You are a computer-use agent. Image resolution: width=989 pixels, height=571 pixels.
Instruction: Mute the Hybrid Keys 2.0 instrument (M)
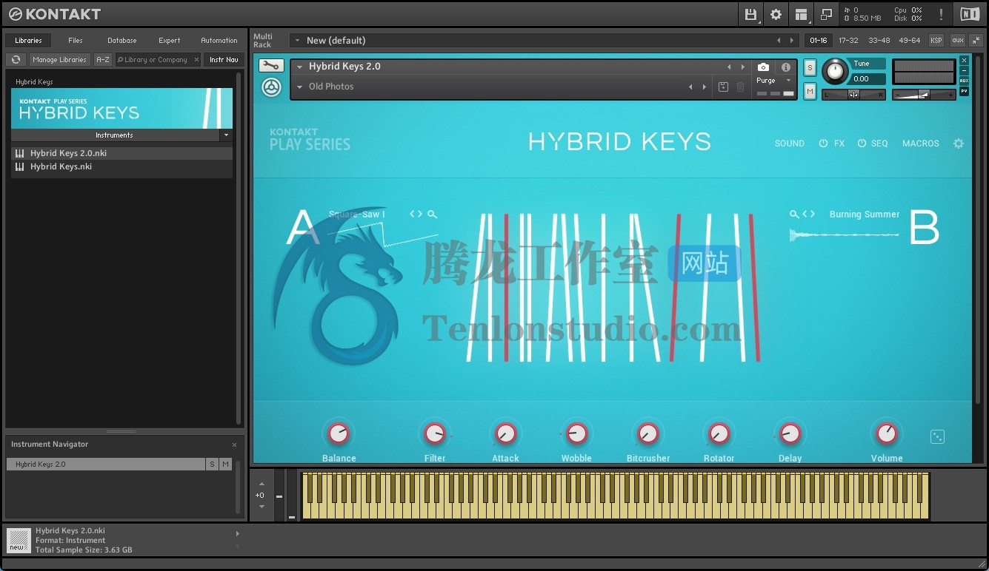tap(810, 91)
